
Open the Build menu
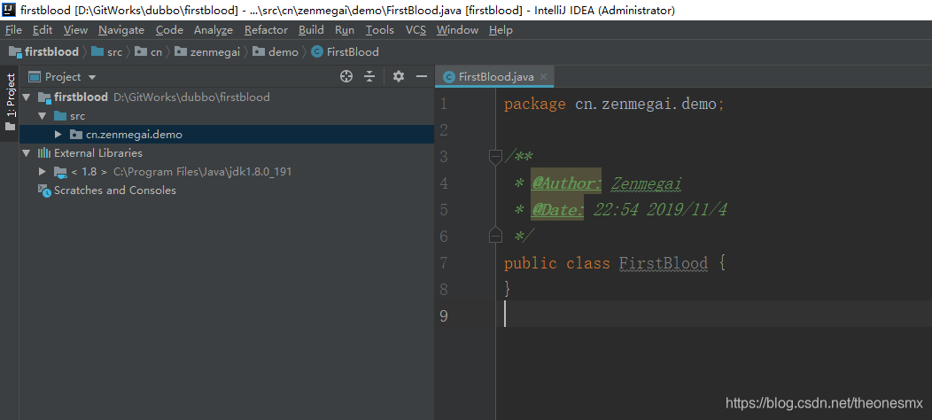tap(311, 30)
